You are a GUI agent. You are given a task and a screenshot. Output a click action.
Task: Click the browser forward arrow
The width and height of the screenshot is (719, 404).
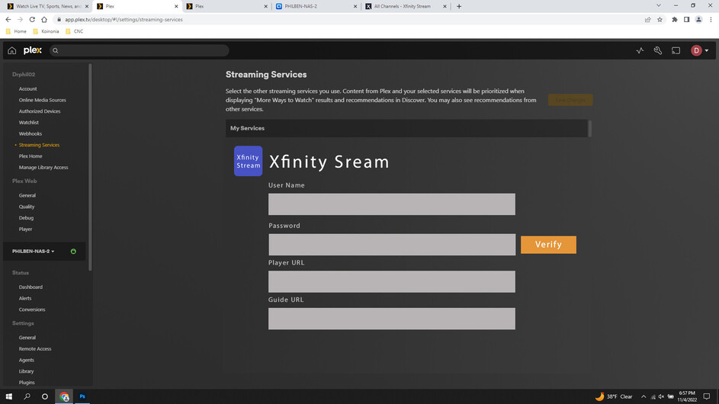(x=20, y=19)
